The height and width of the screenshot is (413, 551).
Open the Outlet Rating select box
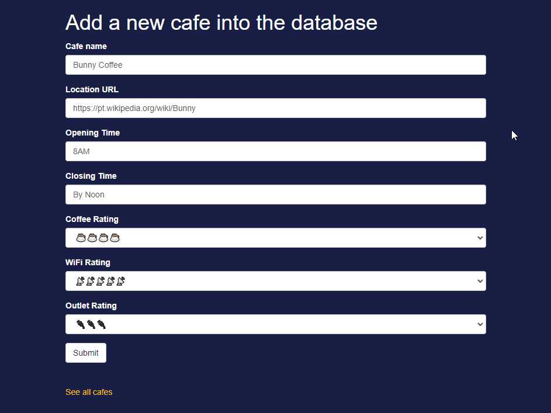pyautogui.click(x=276, y=324)
